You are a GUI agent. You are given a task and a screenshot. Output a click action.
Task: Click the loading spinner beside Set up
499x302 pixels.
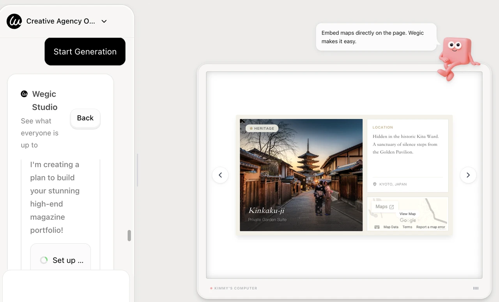coord(44,260)
